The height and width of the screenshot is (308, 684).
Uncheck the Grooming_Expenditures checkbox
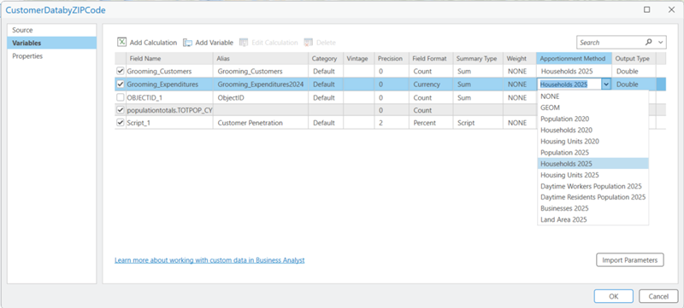[121, 84]
